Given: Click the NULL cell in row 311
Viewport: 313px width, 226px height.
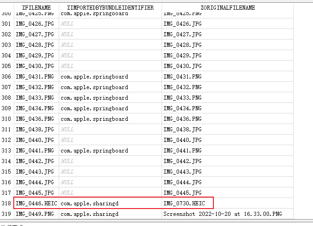Looking at the screenshot, I should coord(111,129).
